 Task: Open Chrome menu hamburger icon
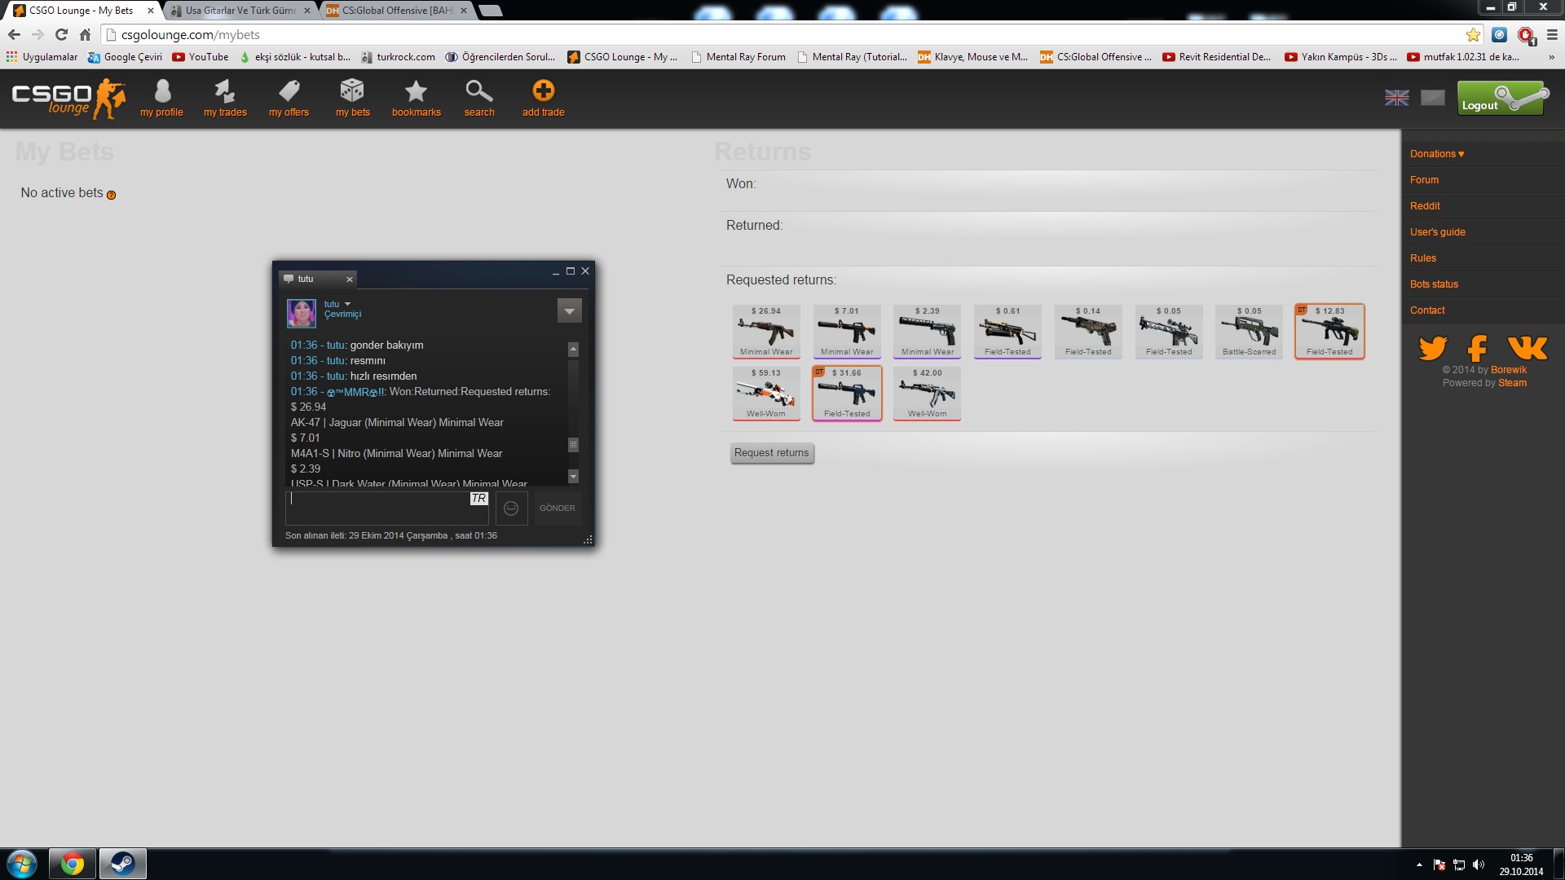[1552, 34]
